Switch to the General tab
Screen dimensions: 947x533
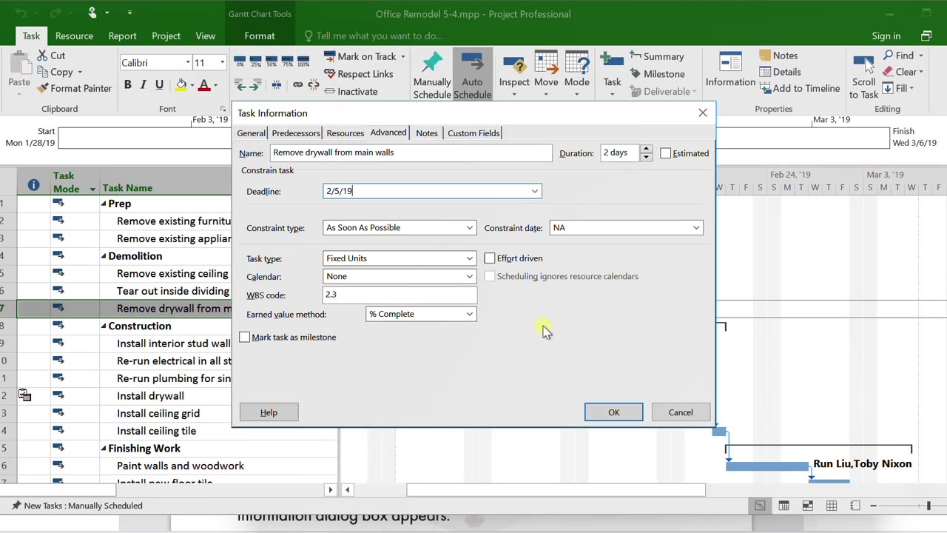(x=251, y=133)
